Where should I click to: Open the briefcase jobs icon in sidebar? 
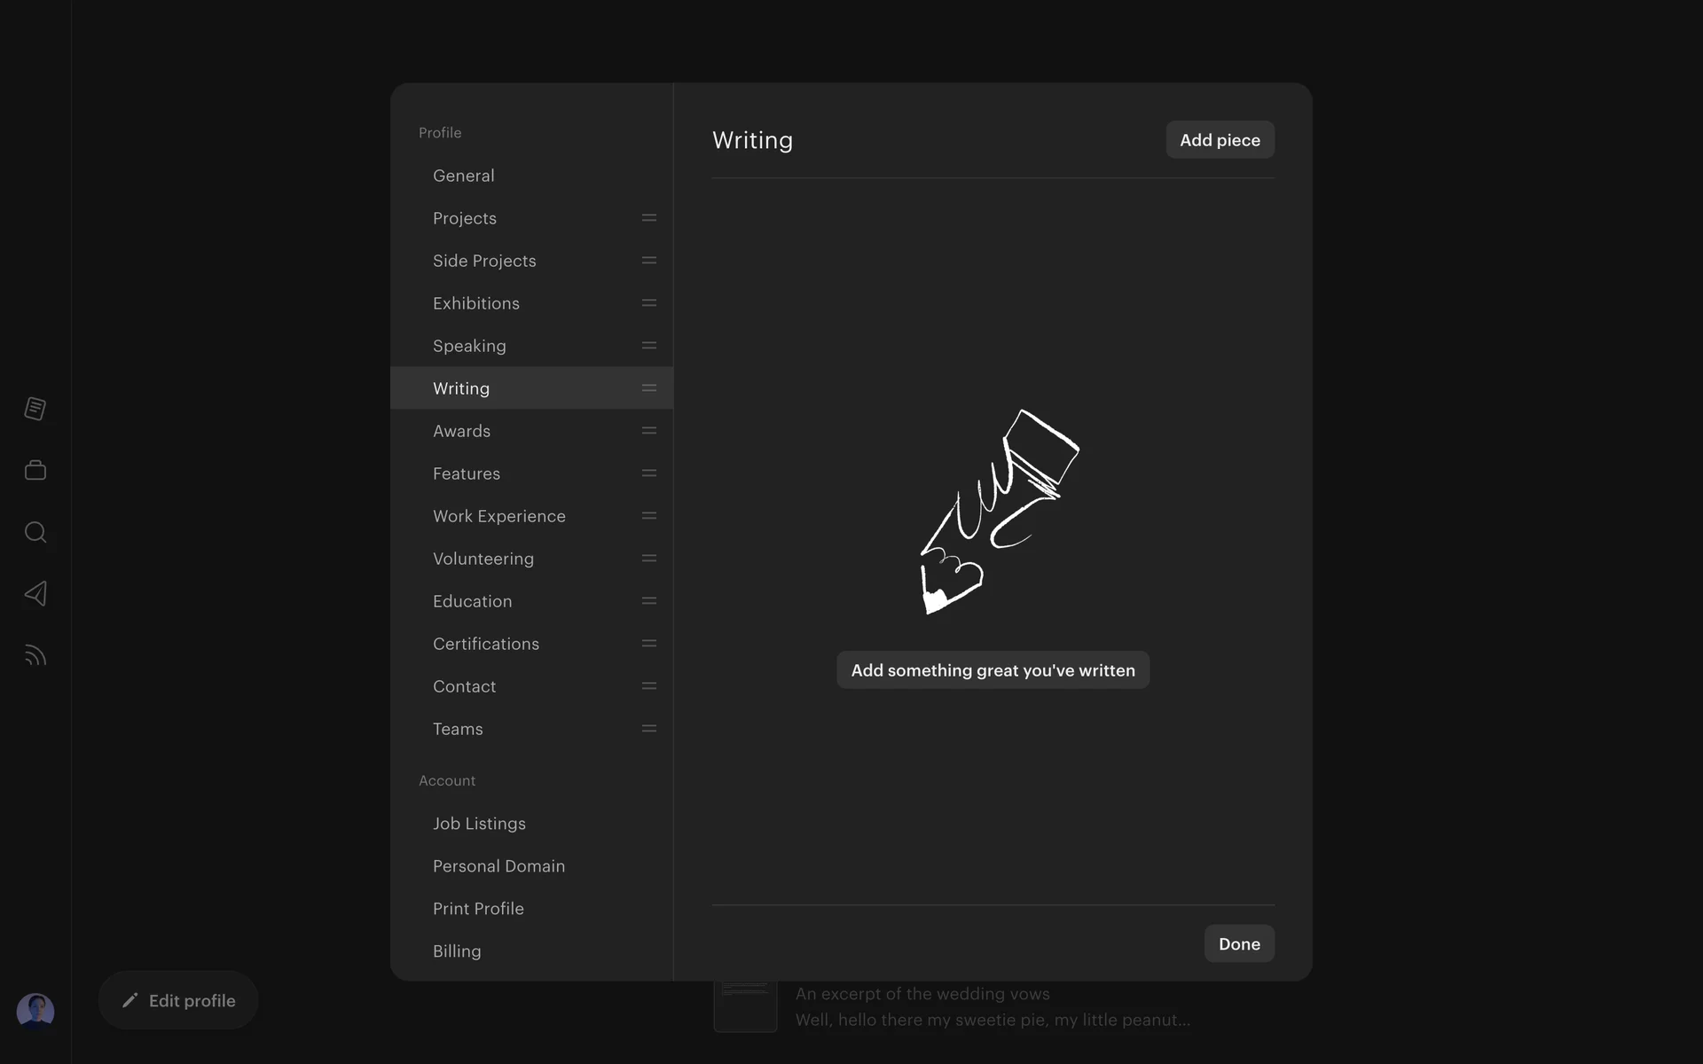(35, 470)
